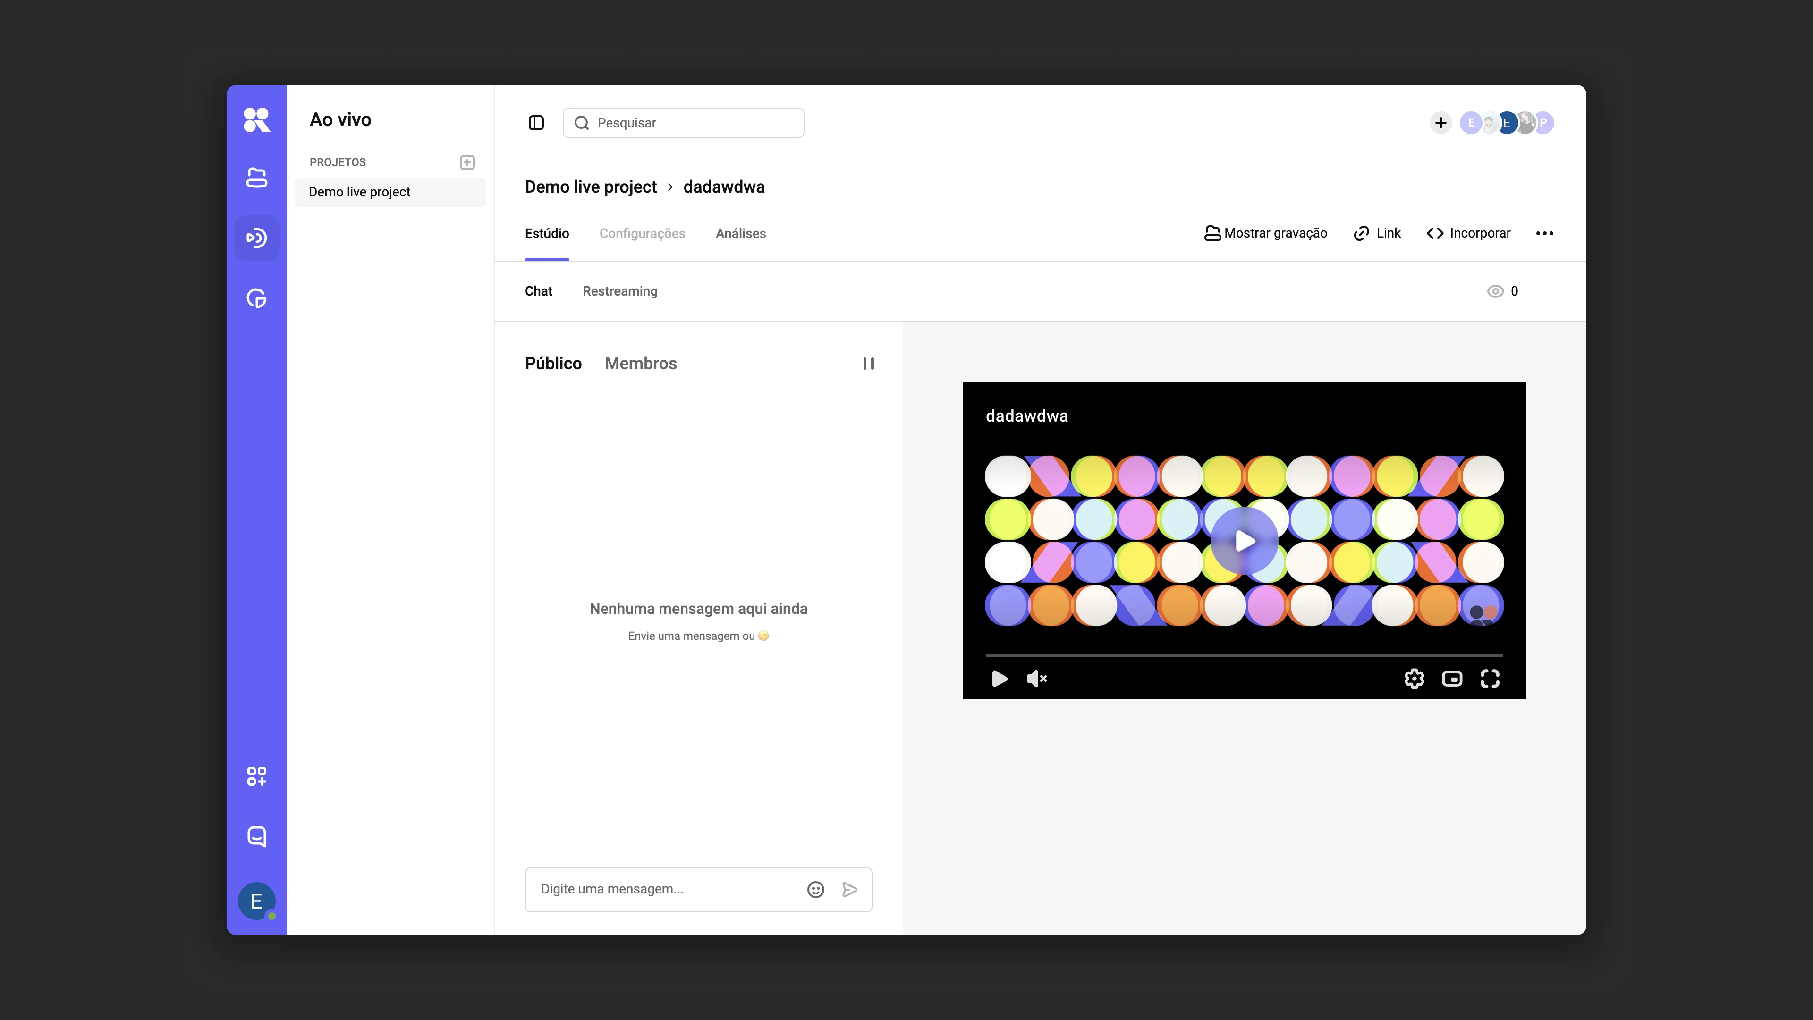Seek on the video progress bar
The width and height of the screenshot is (1813, 1020).
coord(1244,655)
